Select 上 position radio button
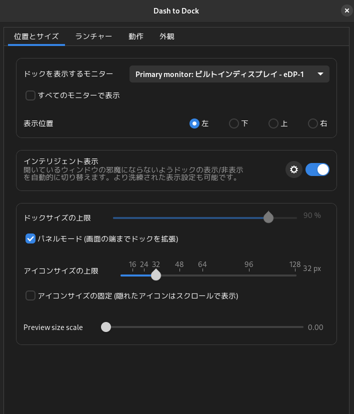This screenshot has width=354, height=414. click(x=273, y=123)
